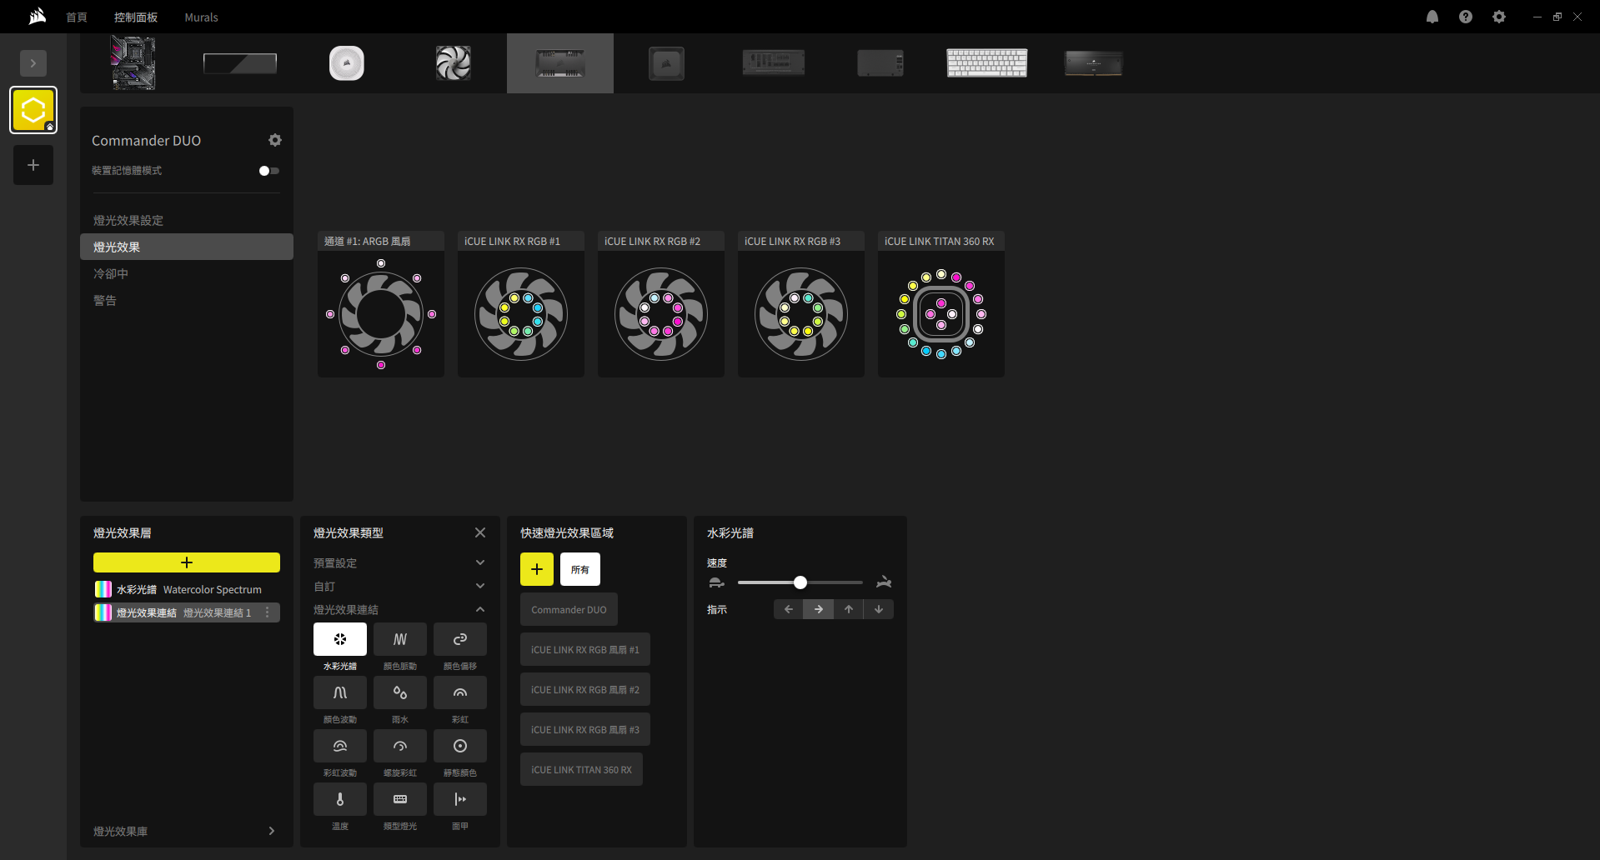Click the yellow hexagon profile icon
The width and height of the screenshot is (1600, 860).
[33, 110]
